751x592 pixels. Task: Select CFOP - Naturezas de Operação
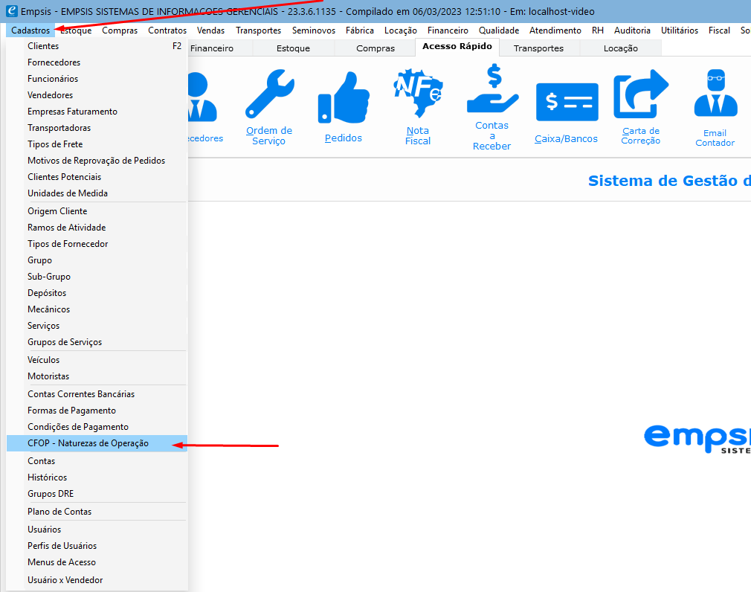(x=96, y=443)
